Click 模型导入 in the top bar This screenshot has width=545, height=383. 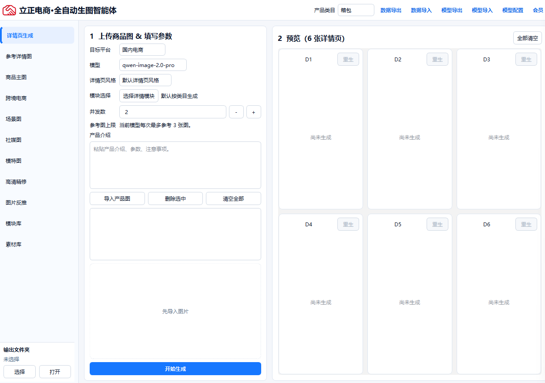click(x=482, y=10)
